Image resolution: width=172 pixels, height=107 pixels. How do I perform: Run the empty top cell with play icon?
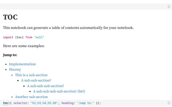point(169,7)
